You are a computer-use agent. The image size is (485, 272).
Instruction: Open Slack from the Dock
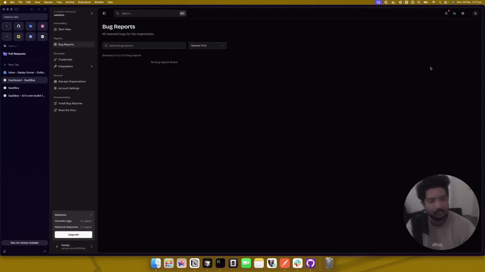[x=297, y=263]
